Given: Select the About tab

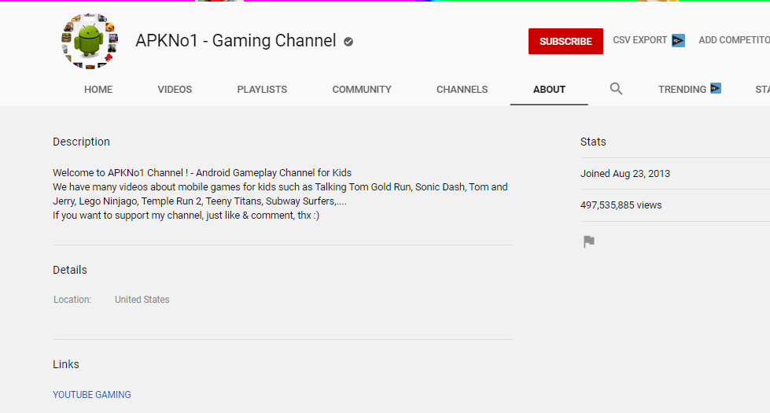Looking at the screenshot, I should [549, 90].
